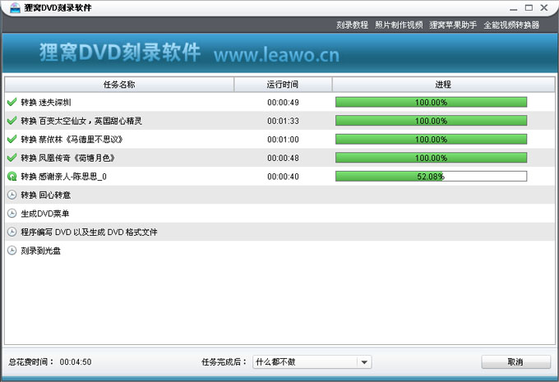The height and width of the screenshot is (382, 559).
Task: Click the run time 00:00:48
Action: coord(283,159)
